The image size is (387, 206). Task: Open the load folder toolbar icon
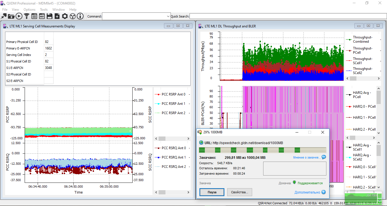click(11, 16)
